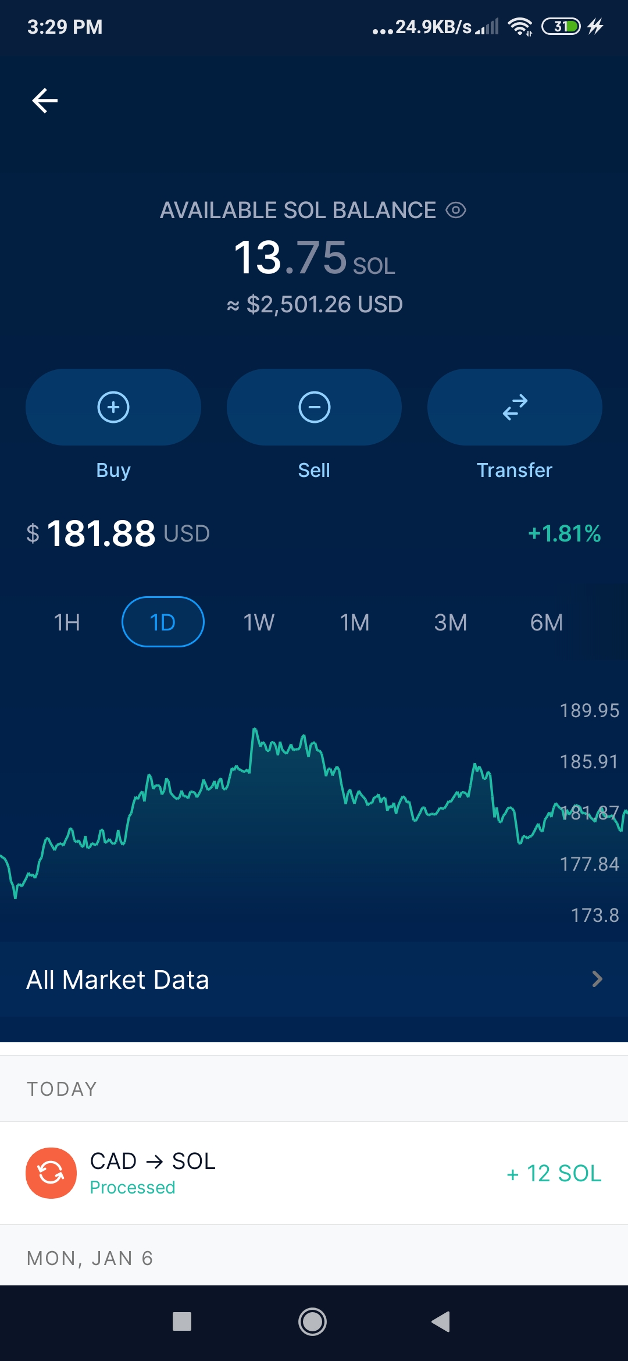
Task: Open the All Market Data row
Action: (x=314, y=979)
